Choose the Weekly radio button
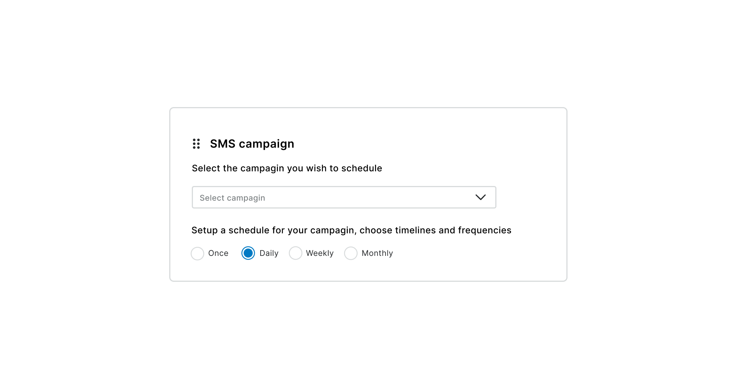 [296, 253]
